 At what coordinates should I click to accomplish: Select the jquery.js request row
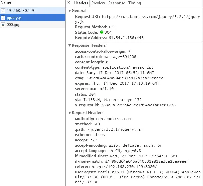click(x=33, y=18)
